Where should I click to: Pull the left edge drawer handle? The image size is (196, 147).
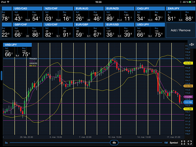pos(2,76)
